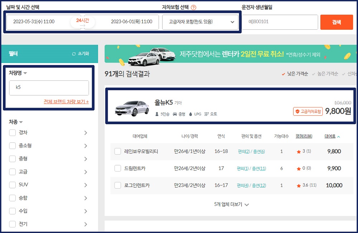Click the question mark help icon beside 자차보험 선택

193,8
